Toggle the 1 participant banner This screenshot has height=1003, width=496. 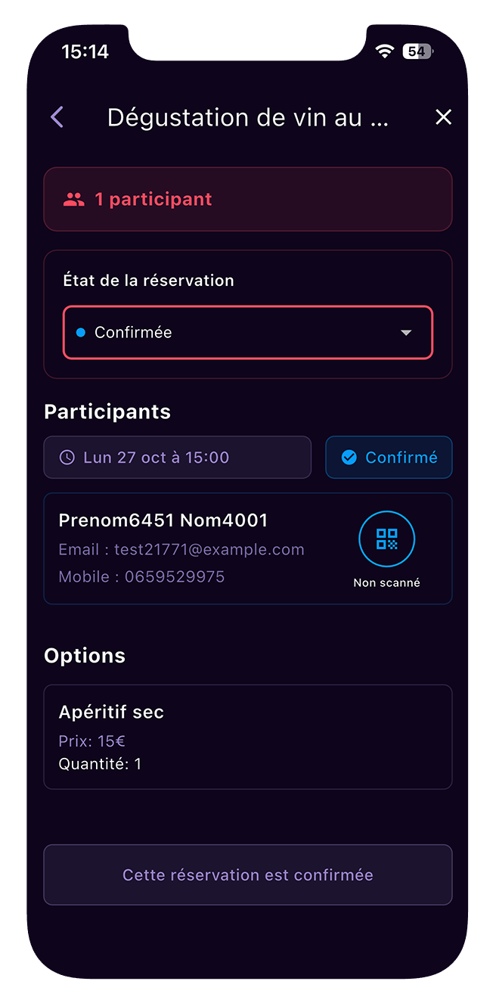(x=247, y=199)
